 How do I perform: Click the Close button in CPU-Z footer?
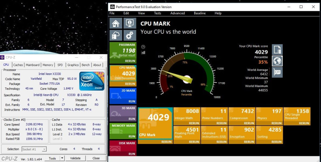pos(96,158)
